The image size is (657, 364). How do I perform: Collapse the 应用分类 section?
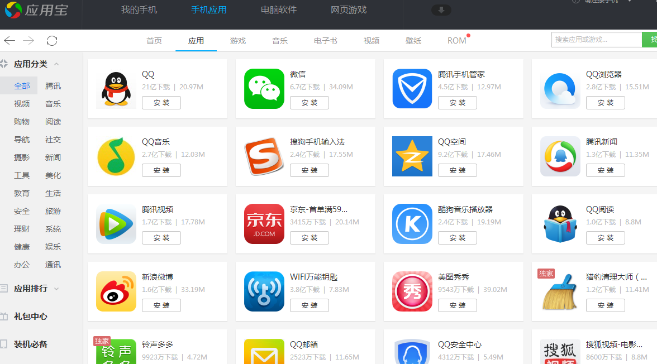pos(56,64)
